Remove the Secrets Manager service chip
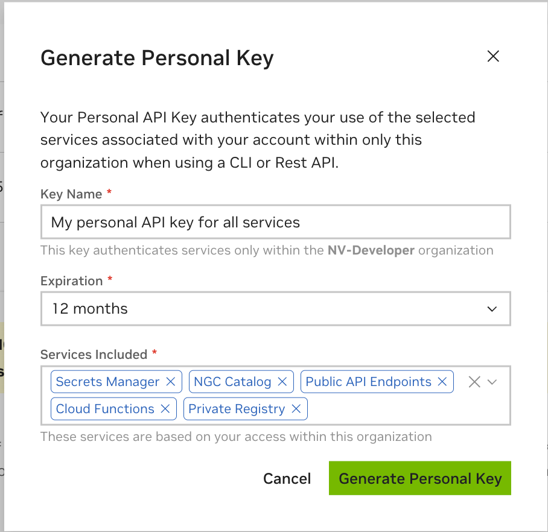This screenshot has width=548, height=532. click(x=170, y=382)
